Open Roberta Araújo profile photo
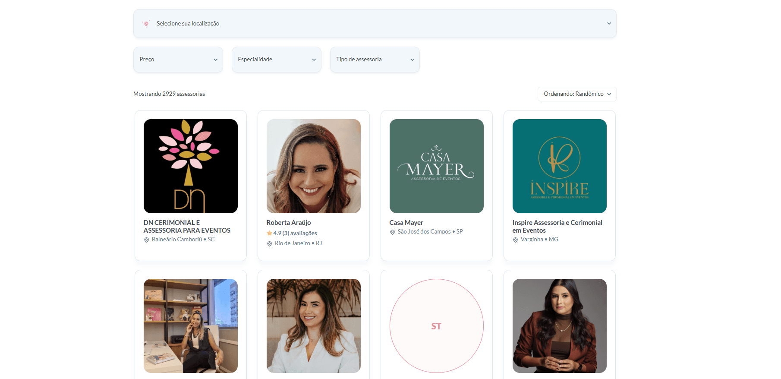Image resolution: width=781 pixels, height=379 pixels. click(x=314, y=166)
